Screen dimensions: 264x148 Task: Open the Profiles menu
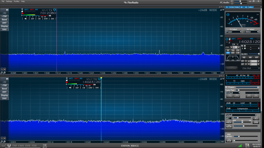pos(17,1)
